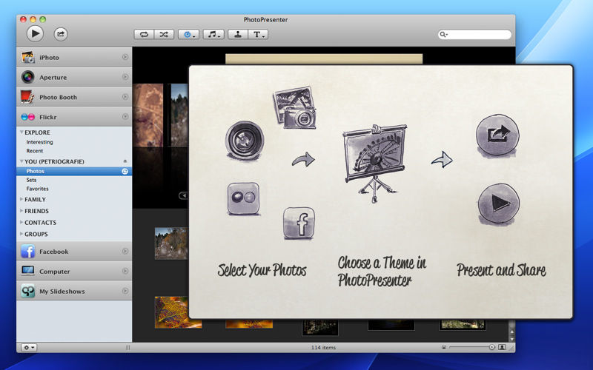
Task: Select Recent under Explore
Action: tap(34, 151)
